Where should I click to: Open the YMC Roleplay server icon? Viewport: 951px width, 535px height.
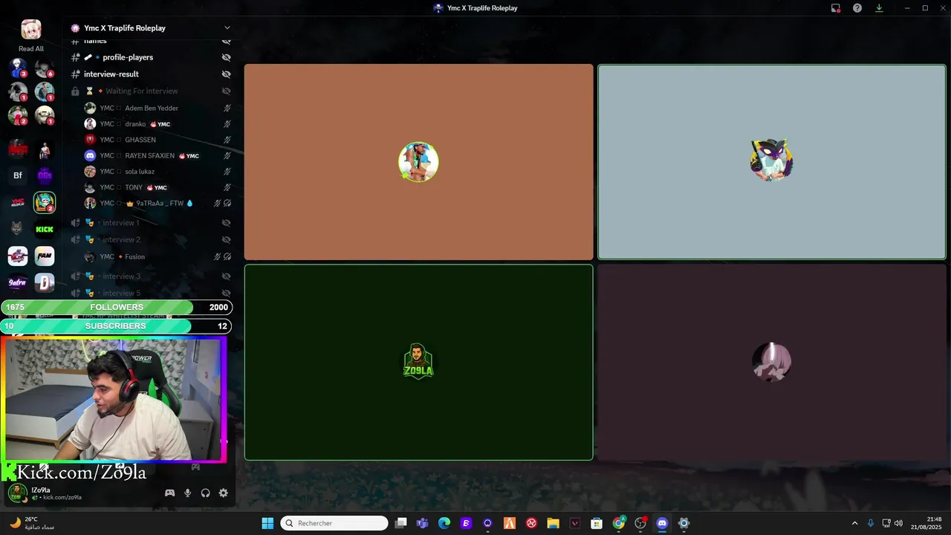point(18,202)
